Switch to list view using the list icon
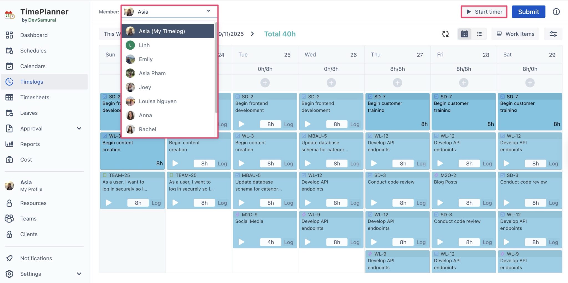Image resolution: width=568 pixels, height=283 pixels. tap(480, 34)
